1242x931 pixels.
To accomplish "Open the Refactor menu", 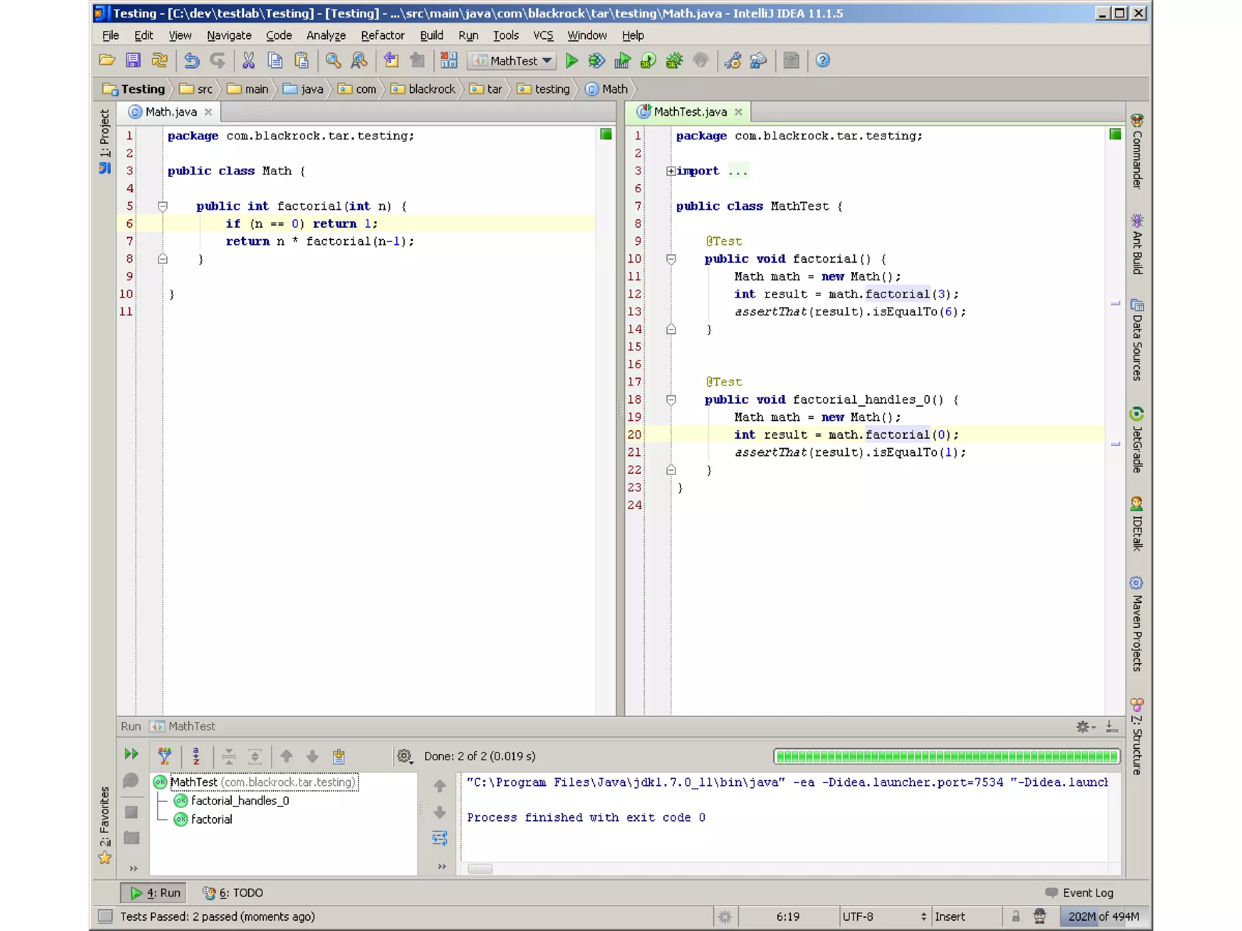I will [x=382, y=35].
